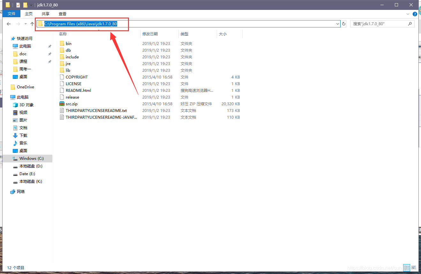
Task: Open the bin folder
Action: (x=69, y=43)
